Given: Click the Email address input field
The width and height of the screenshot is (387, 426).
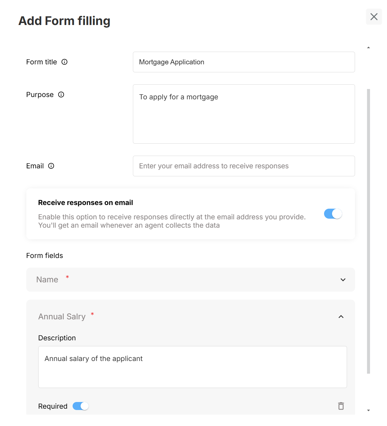Looking at the screenshot, I should click(x=243, y=166).
